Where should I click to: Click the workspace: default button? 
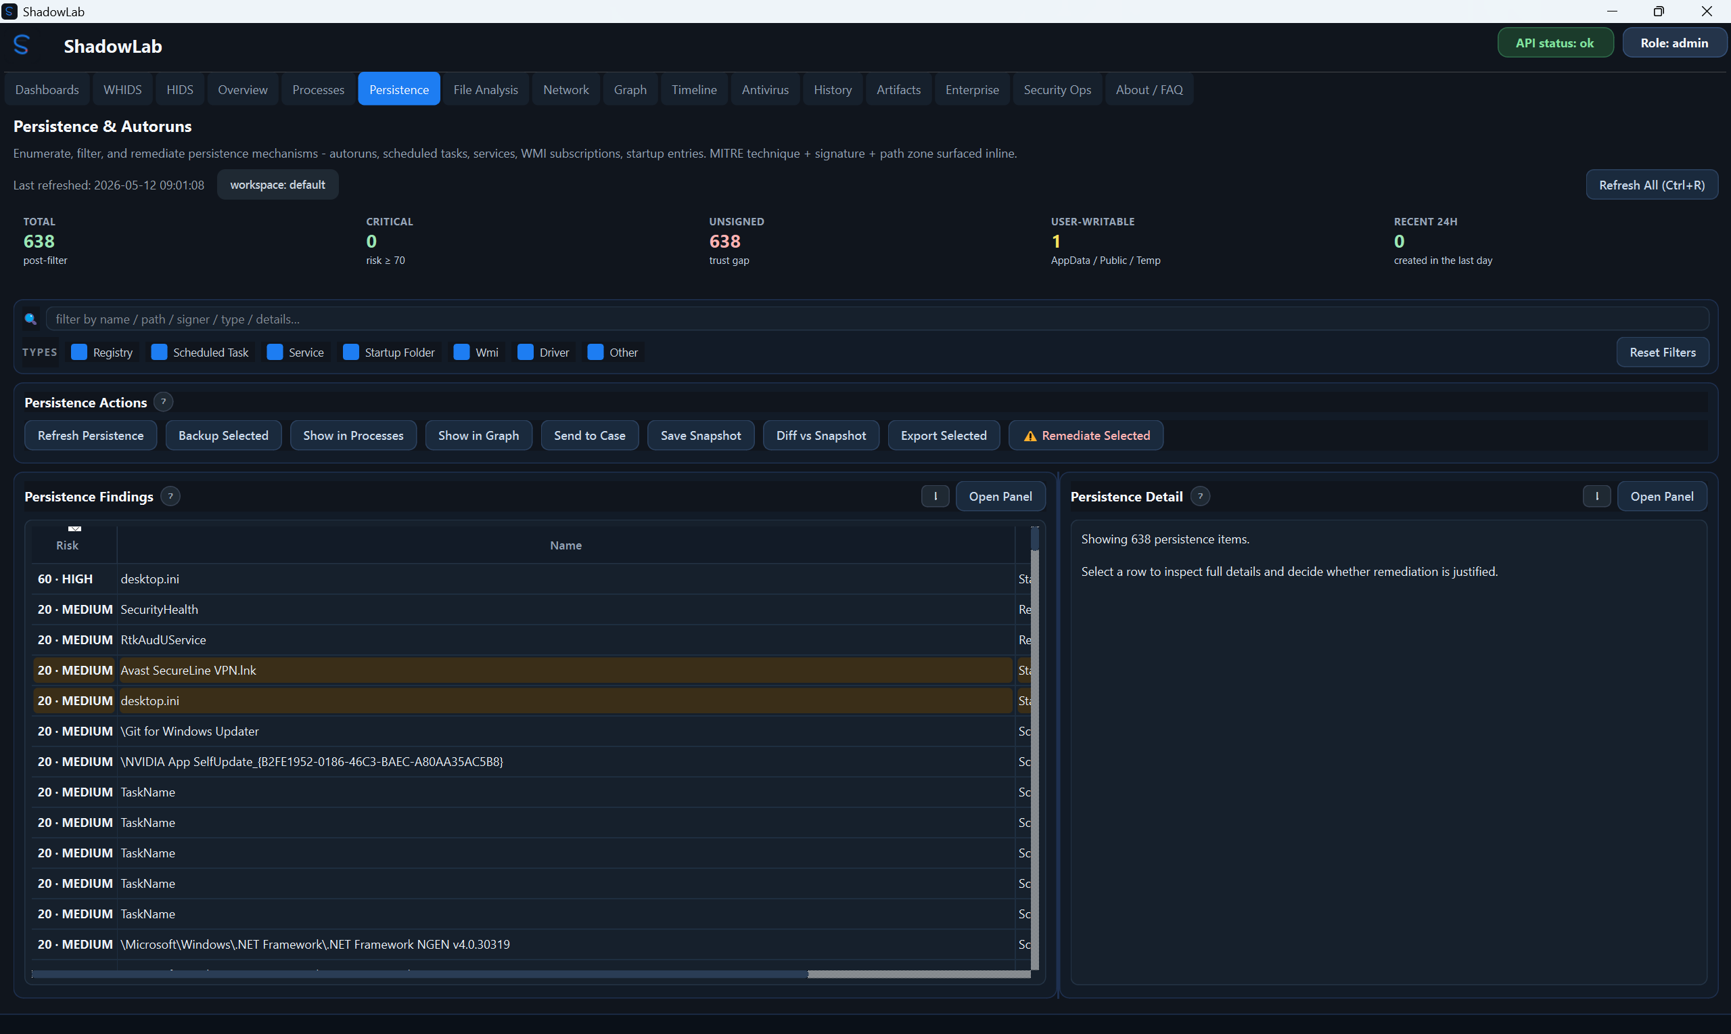[x=278, y=185]
